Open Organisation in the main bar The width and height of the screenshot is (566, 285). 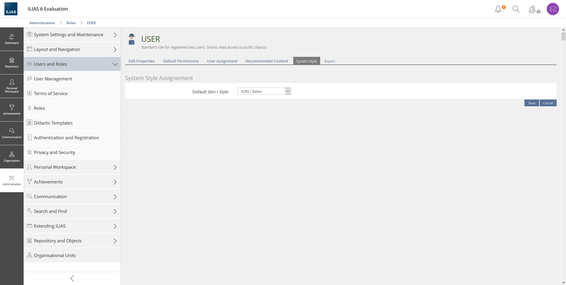click(12, 157)
